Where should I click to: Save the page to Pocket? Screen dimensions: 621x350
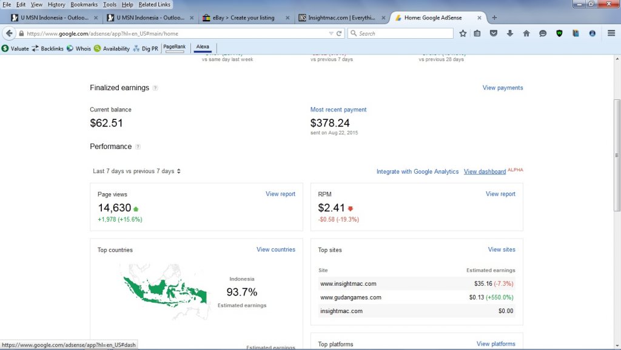(494, 33)
